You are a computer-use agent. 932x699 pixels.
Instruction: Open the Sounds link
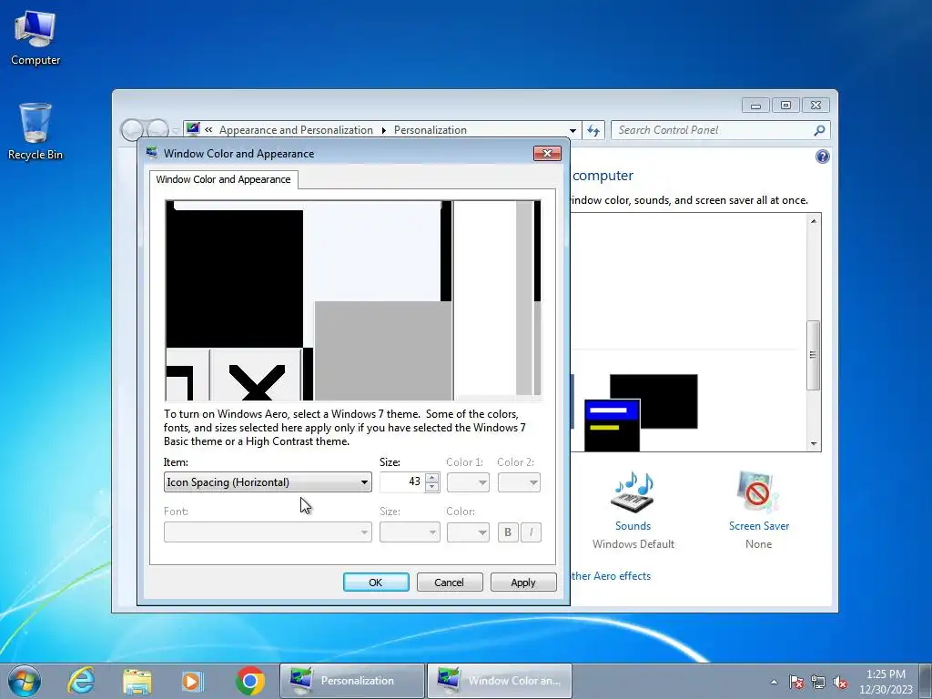coord(633,526)
